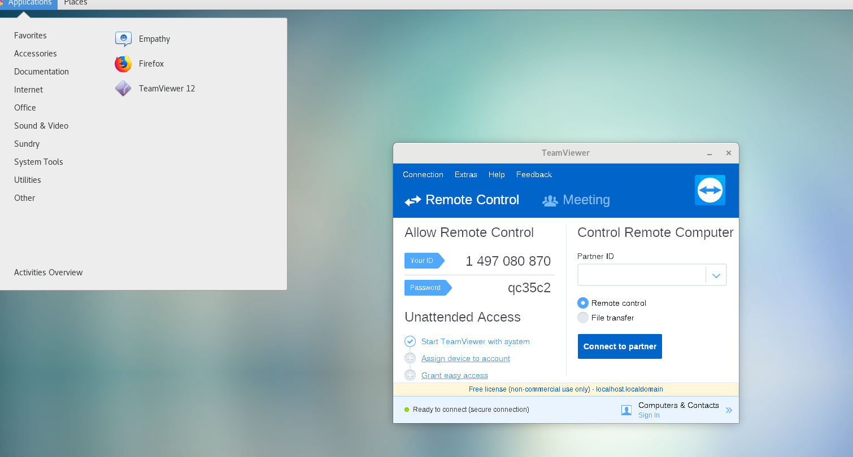Viewport: 853px width, 457px height.
Task: Open the Connection menu in TeamViewer
Action: pos(423,174)
